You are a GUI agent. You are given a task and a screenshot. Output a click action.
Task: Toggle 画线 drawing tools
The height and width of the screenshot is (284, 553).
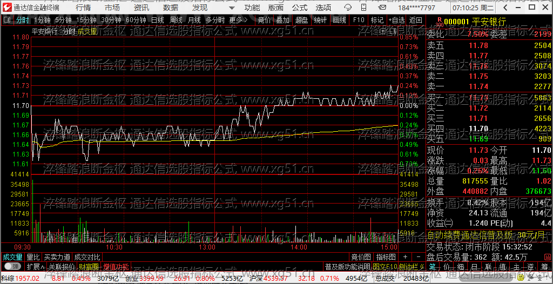click(339, 20)
